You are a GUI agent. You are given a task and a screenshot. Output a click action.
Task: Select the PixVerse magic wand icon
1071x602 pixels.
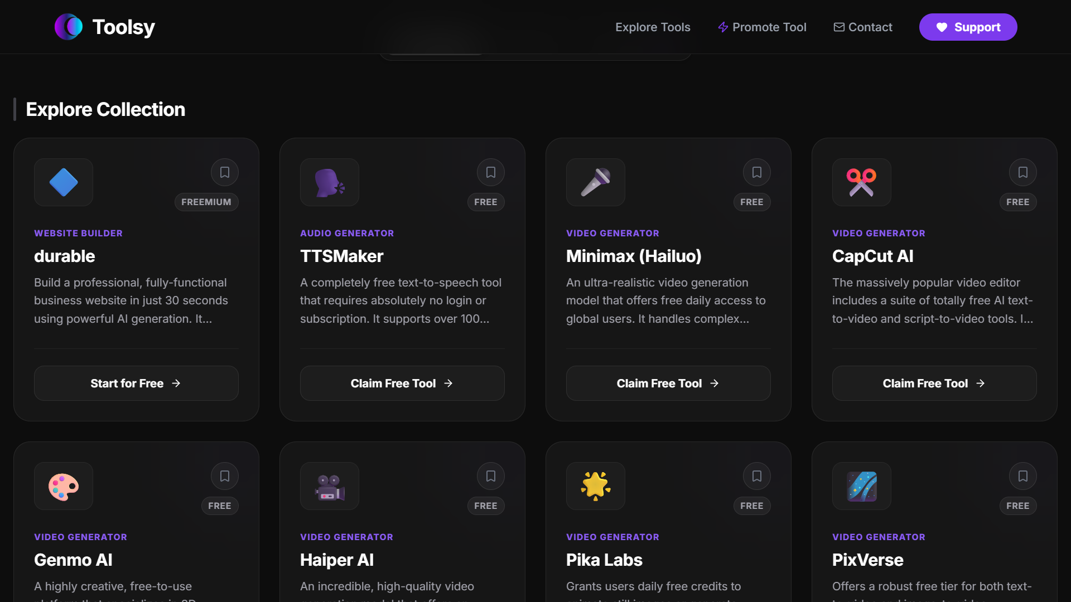point(861,486)
